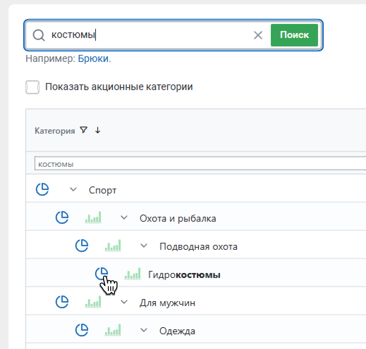Viewport: 366px width, 349px height.
Task: Open pie chart icon for Для мужчин
Action: [x=62, y=302]
